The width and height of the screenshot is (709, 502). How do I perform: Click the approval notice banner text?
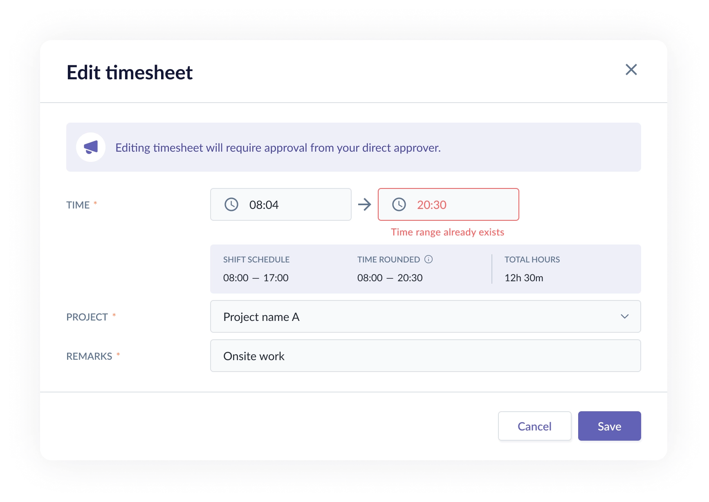point(278,148)
